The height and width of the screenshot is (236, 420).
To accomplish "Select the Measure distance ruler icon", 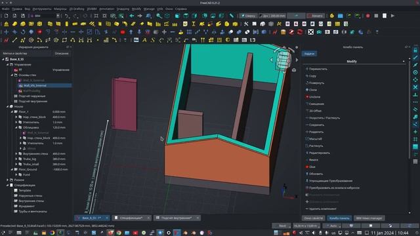I will (x=232, y=16).
